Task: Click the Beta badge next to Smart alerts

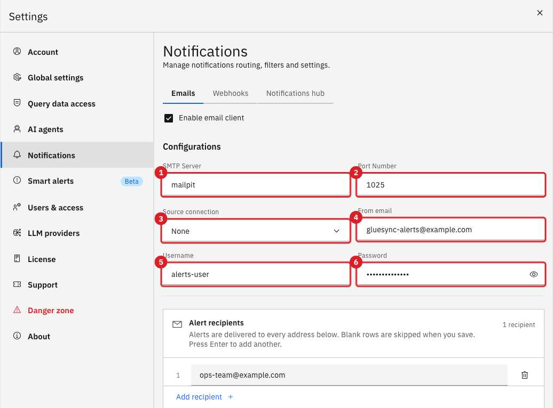Action: coord(131,181)
